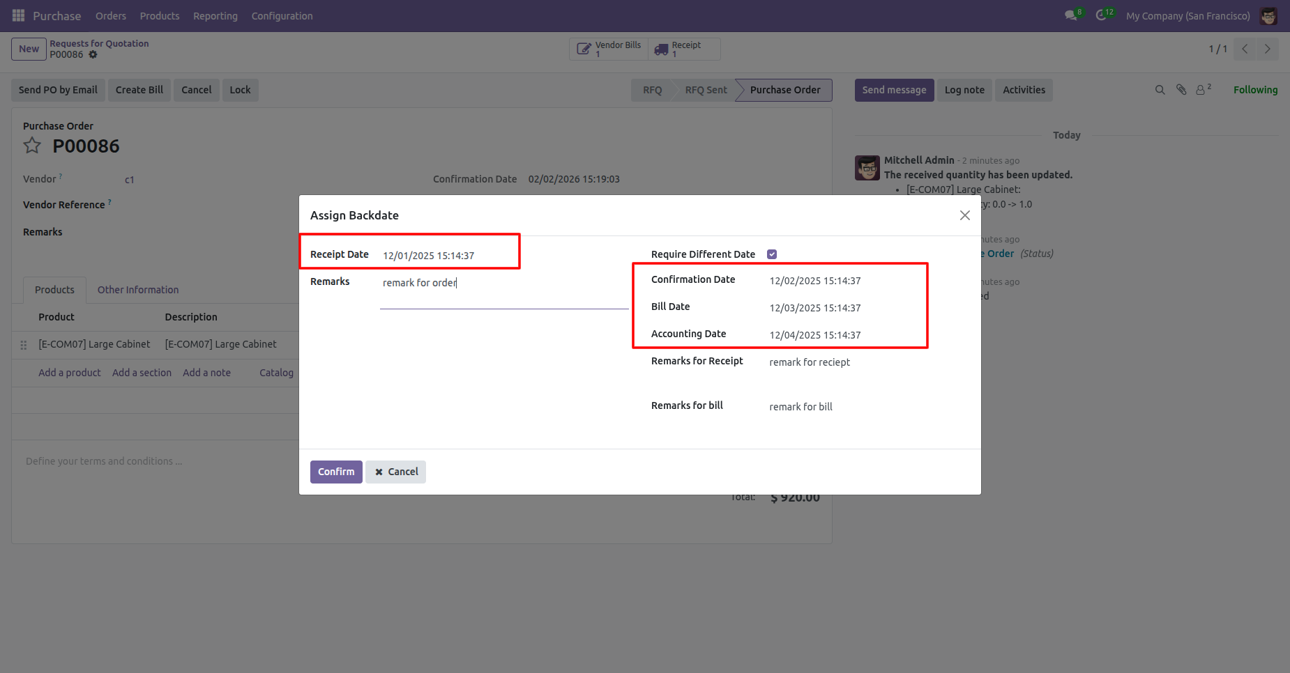Open Mitchell Admin's avatar in chatter
Screen dimensions: 1290x673
(x=867, y=168)
